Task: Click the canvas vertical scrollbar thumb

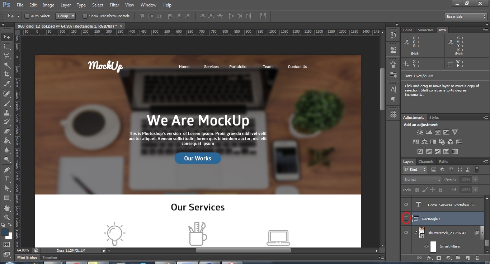Action: (382, 89)
